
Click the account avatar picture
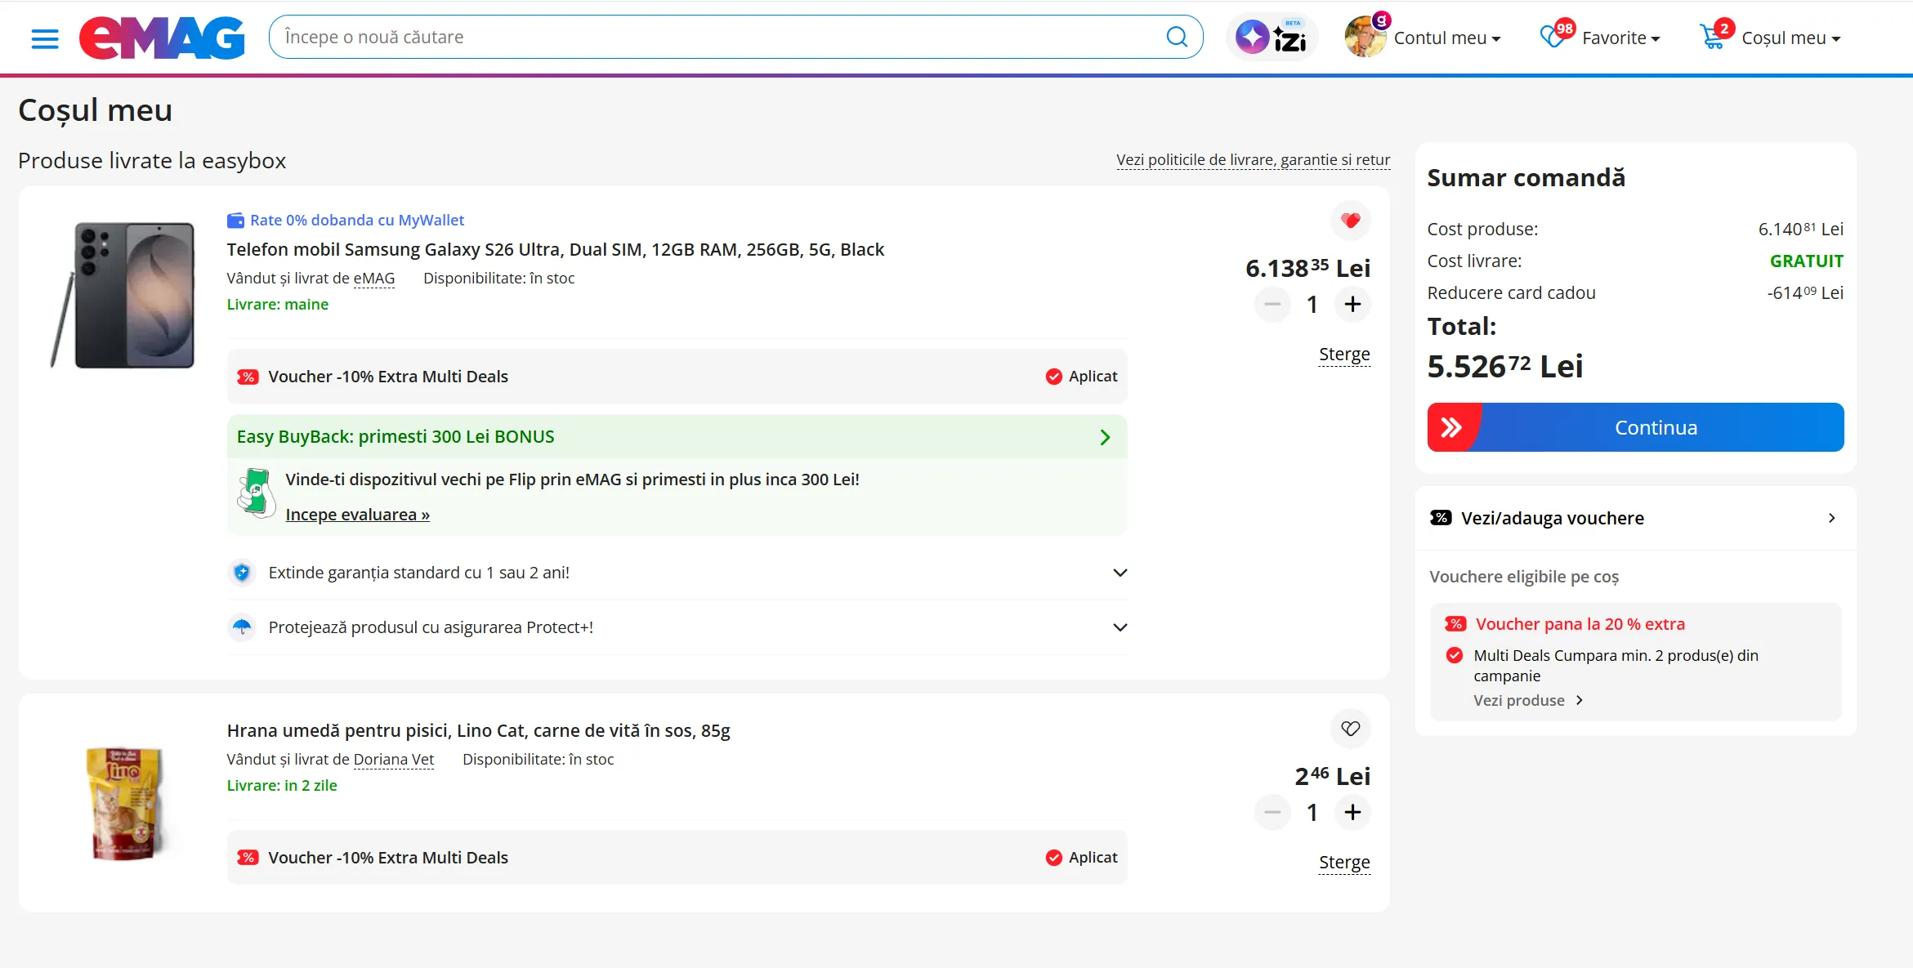point(1364,38)
